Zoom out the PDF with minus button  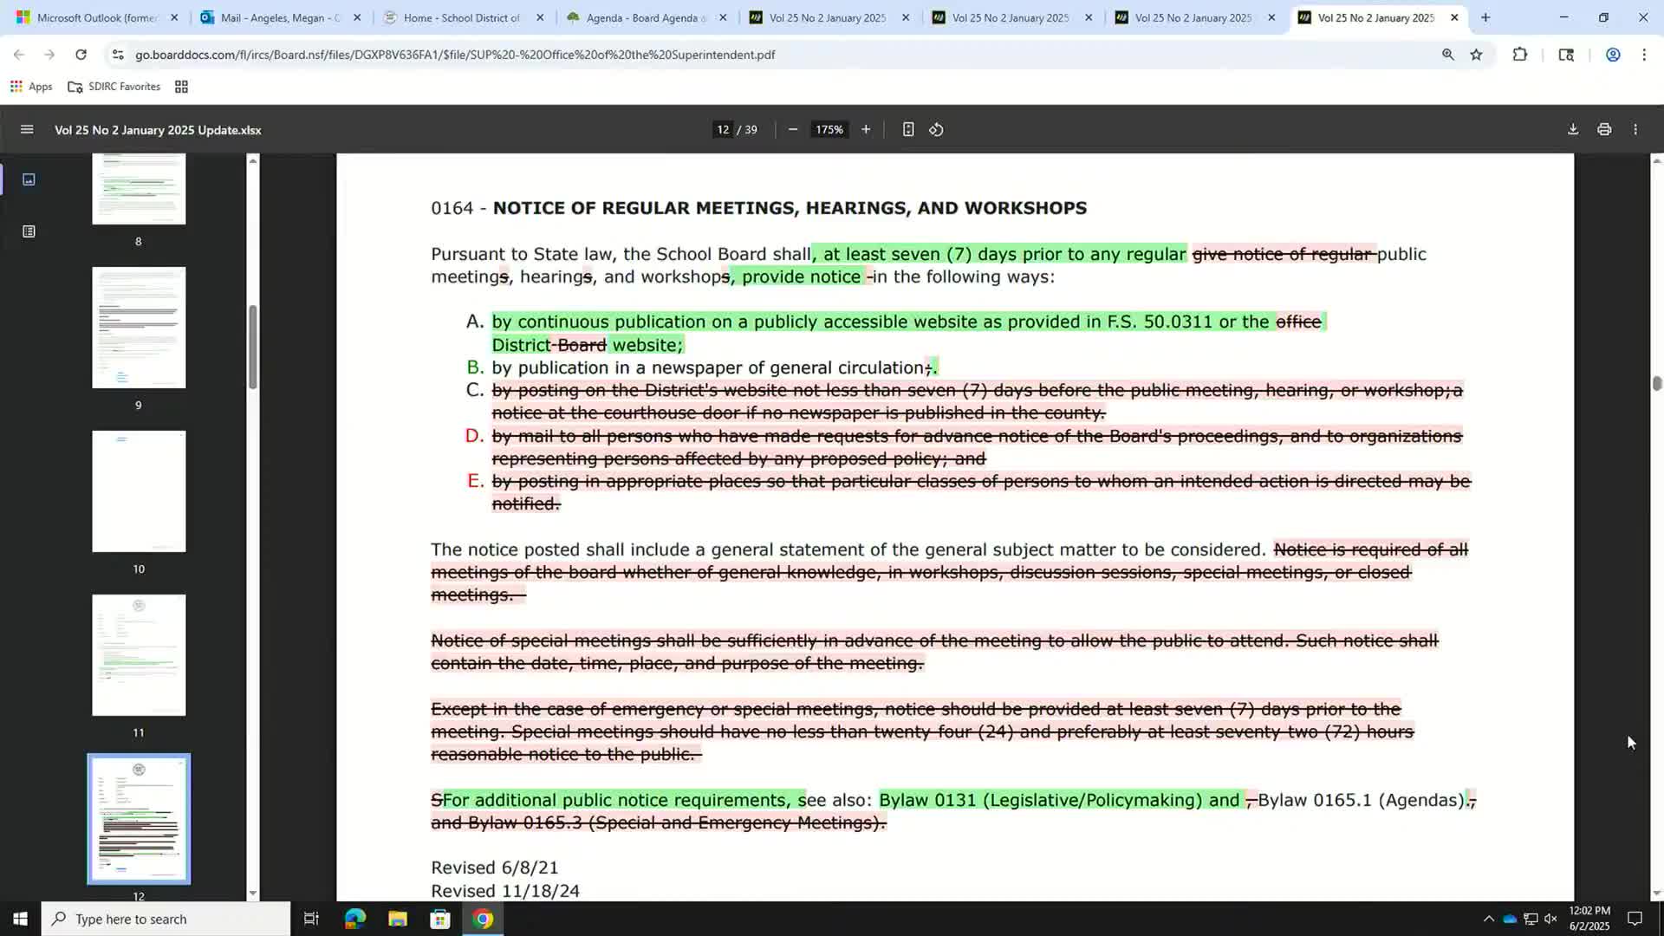[792, 130]
